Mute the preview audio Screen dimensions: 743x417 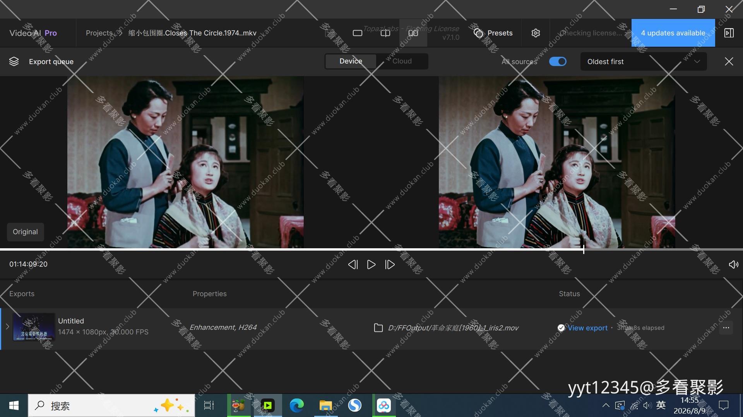733,264
